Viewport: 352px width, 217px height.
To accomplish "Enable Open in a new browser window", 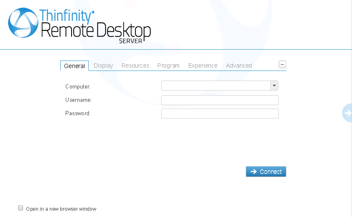I will pos(21,208).
